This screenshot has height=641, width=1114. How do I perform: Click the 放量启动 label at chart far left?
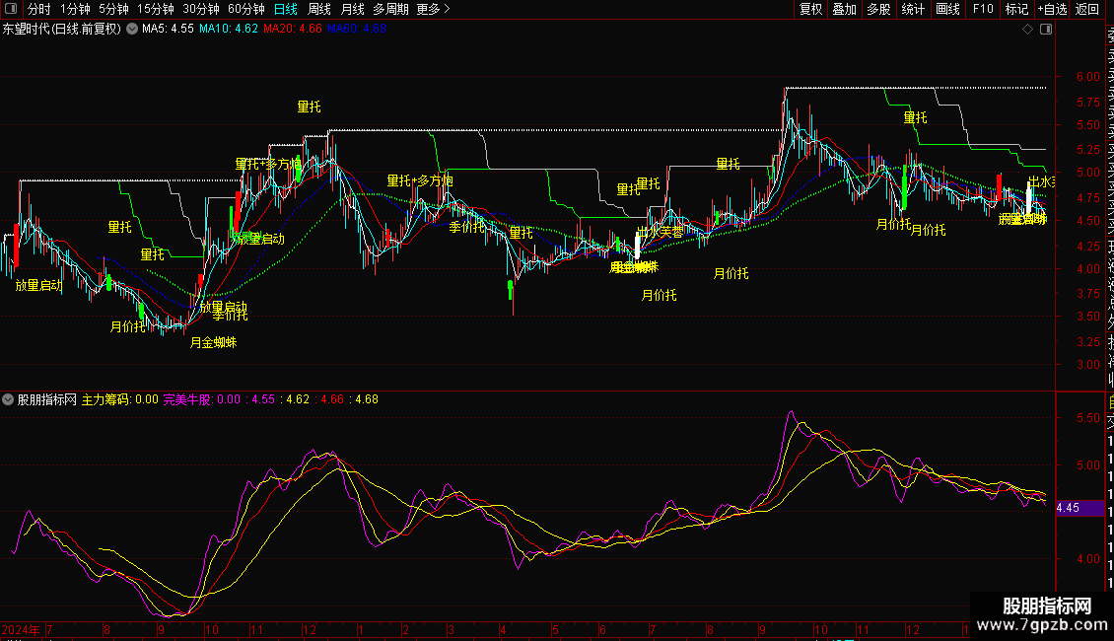[x=39, y=286]
